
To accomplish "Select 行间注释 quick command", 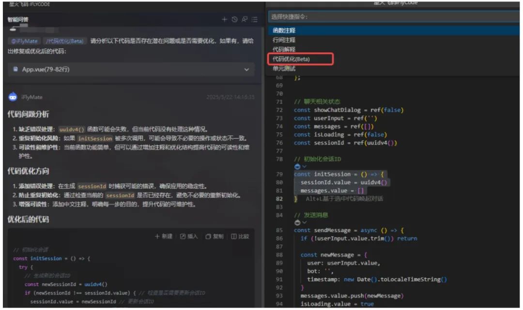I will point(394,40).
